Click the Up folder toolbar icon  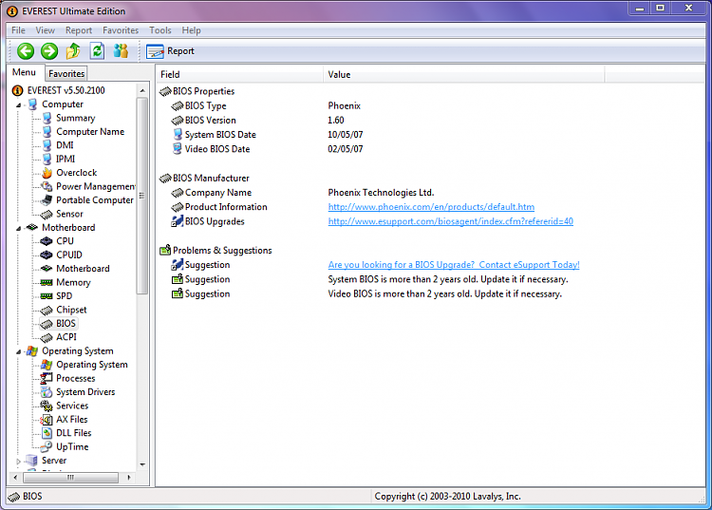73,51
